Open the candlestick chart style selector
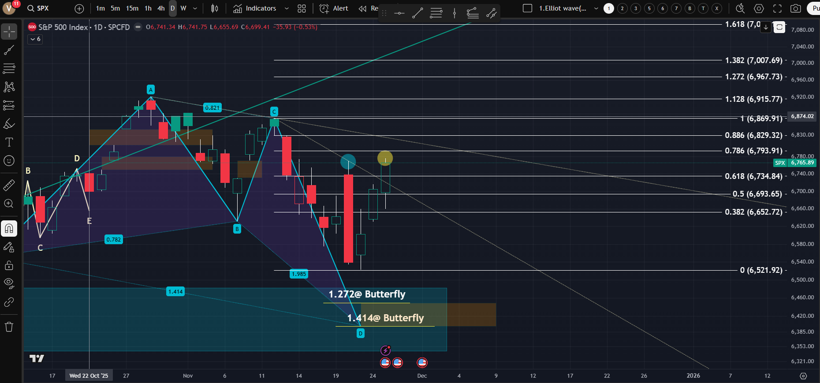 click(215, 8)
